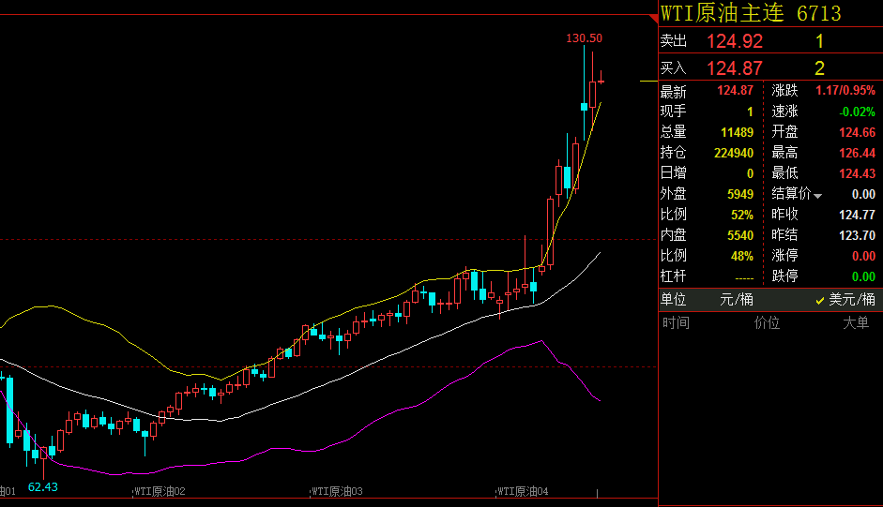Click the 涨停 value 0.00
883x507 pixels.
[x=864, y=256]
